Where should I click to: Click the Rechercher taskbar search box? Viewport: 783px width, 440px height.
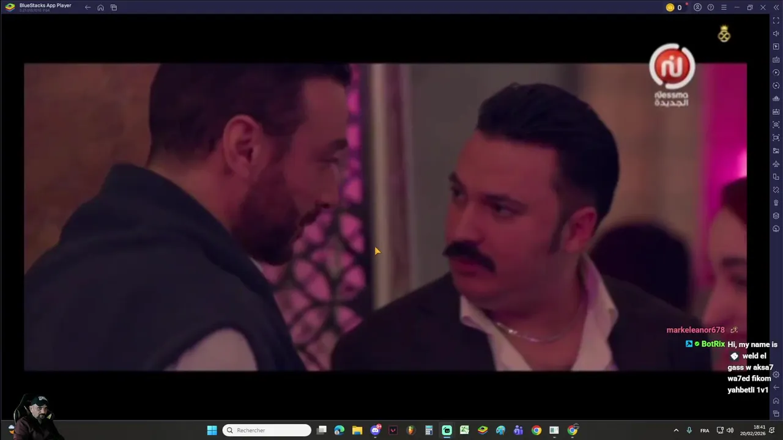coord(267,430)
